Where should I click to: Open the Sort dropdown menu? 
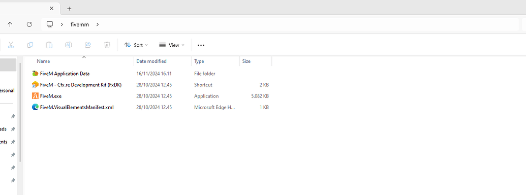136,45
